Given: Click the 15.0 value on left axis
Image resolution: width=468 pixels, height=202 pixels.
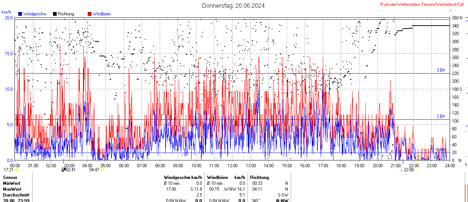Looking at the screenshot, I should (8, 53).
